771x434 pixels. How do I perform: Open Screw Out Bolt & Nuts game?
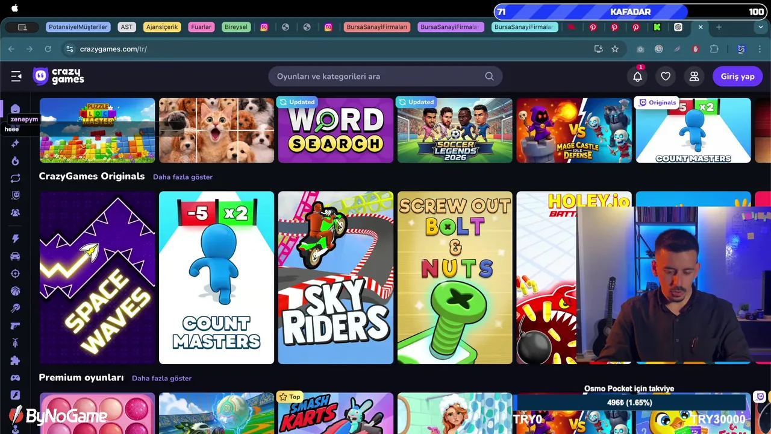click(455, 278)
